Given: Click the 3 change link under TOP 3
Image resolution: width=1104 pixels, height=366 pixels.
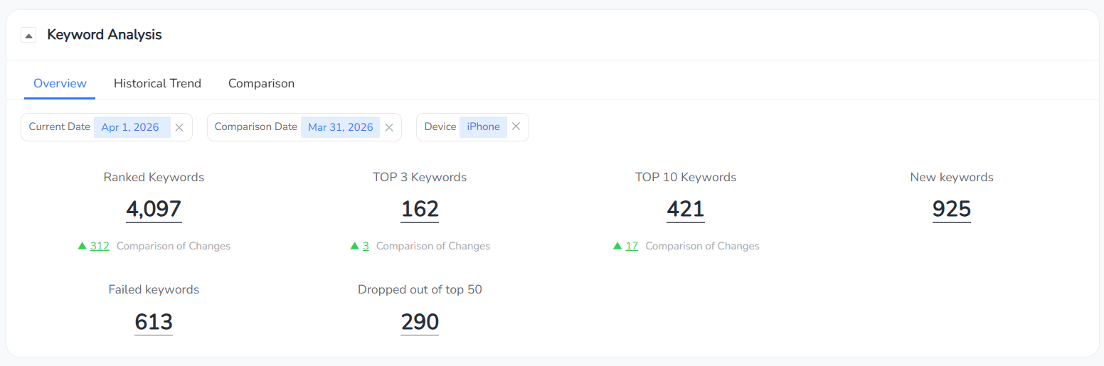Looking at the screenshot, I should coord(366,246).
